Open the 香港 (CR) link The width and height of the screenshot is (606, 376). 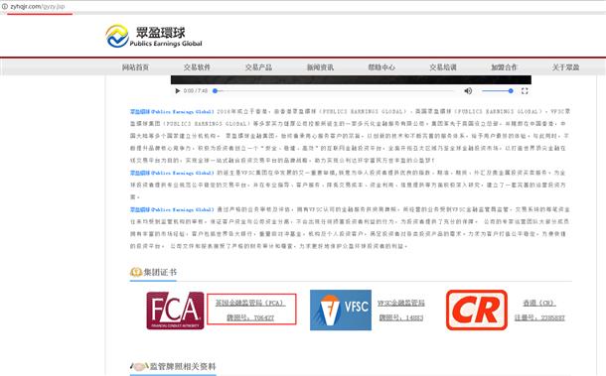[539, 303]
